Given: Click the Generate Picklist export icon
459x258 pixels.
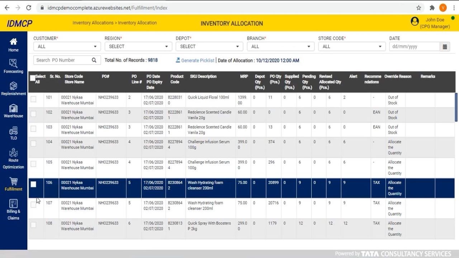Looking at the screenshot, I should click(x=178, y=60).
